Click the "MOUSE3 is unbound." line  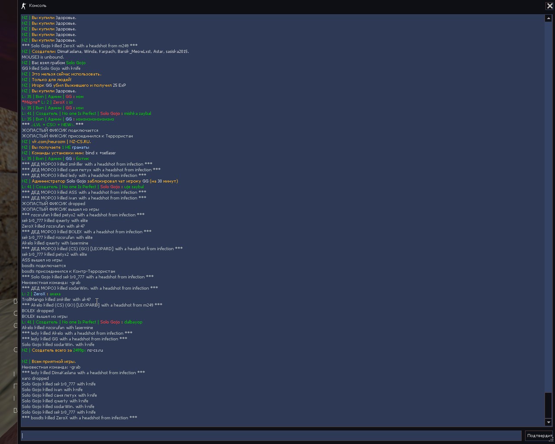pos(43,57)
